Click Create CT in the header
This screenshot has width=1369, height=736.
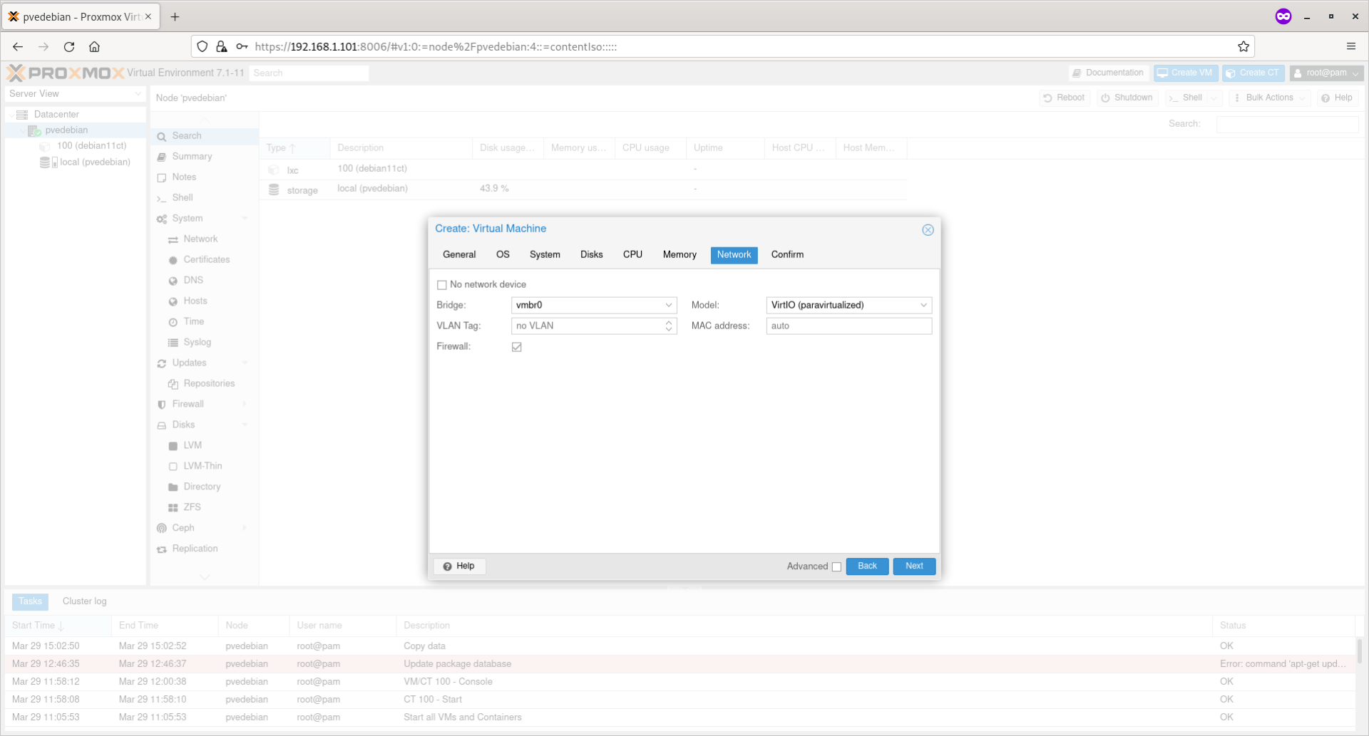pos(1253,73)
